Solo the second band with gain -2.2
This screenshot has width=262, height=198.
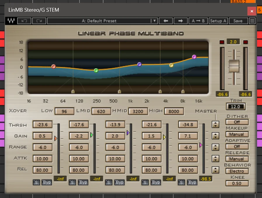[x=72, y=182]
